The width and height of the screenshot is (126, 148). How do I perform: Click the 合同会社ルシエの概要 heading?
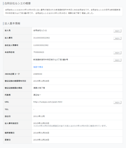pos(18,3)
